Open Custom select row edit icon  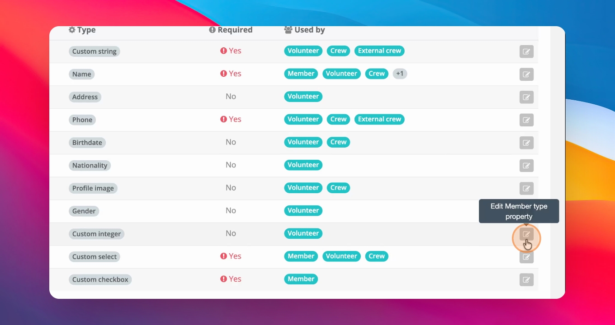(x=526, y=257)
